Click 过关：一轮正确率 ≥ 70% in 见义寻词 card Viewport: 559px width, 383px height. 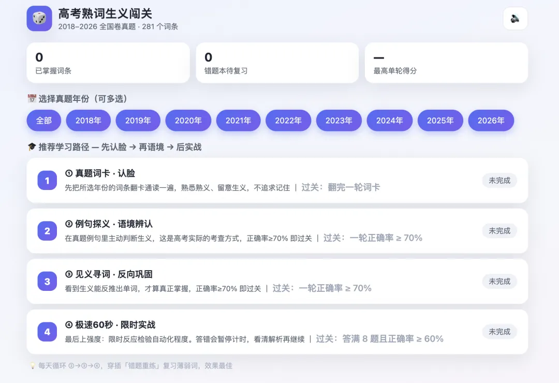322,288
